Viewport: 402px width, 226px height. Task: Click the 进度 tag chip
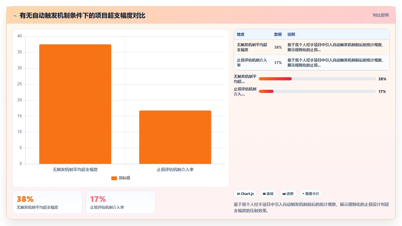pyautogui.click(x=288, y=194)
